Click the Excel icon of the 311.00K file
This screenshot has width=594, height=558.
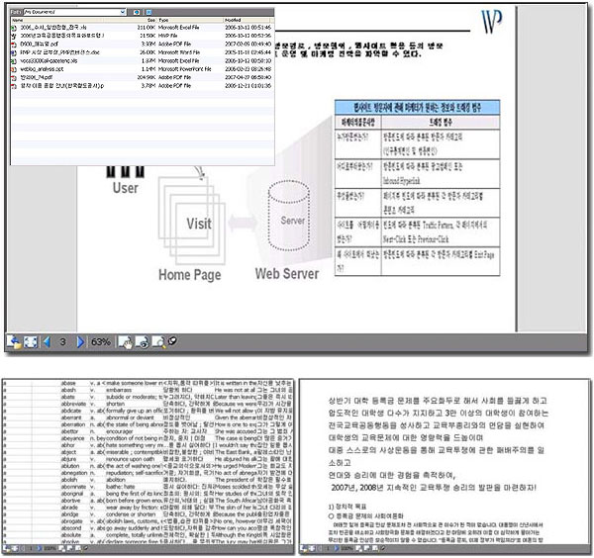point(14,28)
